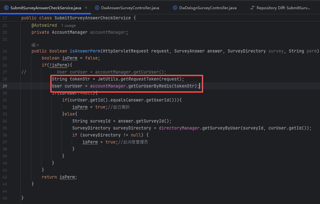Screen dimensions: 320x204
Task: Click the directoryManager field on line 35
Action: pyautogui.click(x=179, y=128)
